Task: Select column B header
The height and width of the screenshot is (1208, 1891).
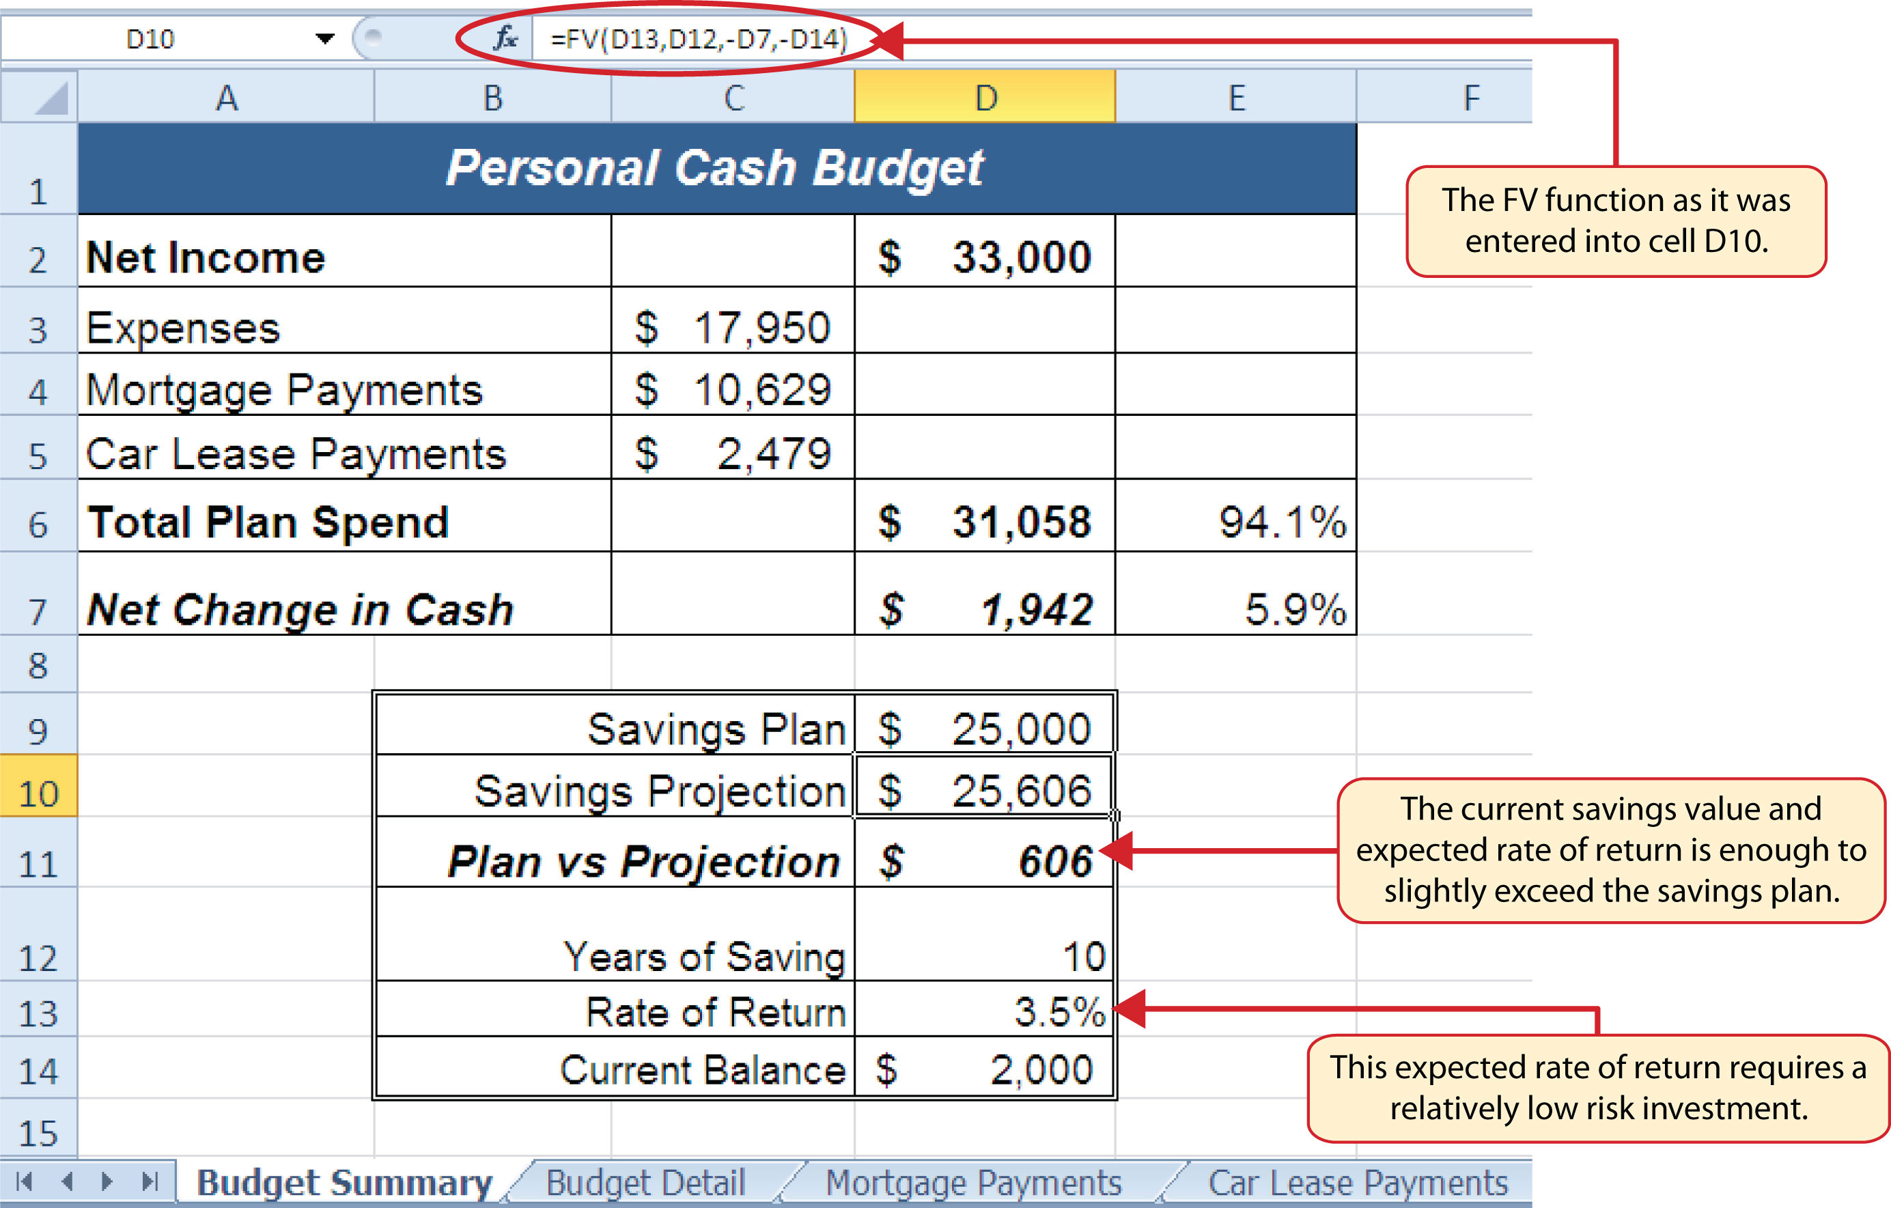Action: (x=492, y=98)
